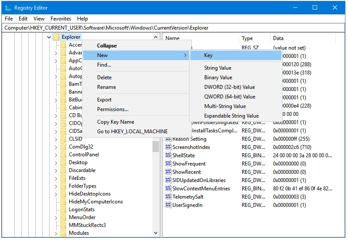Open the File menu
The width and height of the screenshot is (348, 240).
[9, 19]
